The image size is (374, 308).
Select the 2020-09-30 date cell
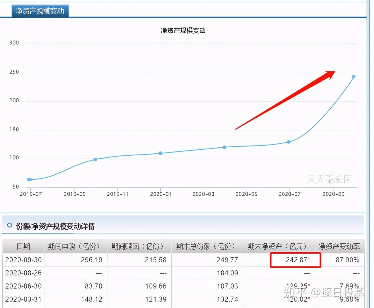click(x=23, y=260)
